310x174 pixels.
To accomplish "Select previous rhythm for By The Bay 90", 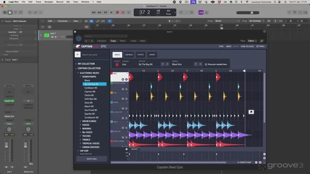I will (162, 64).
